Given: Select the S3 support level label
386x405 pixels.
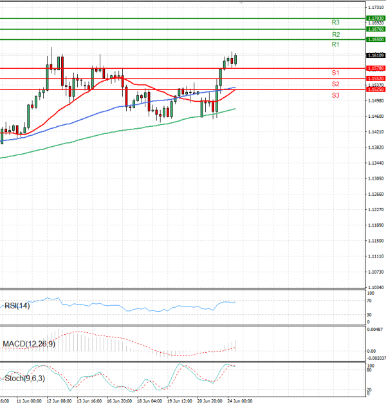Looking at the screenshot, I should click(335, 95).
